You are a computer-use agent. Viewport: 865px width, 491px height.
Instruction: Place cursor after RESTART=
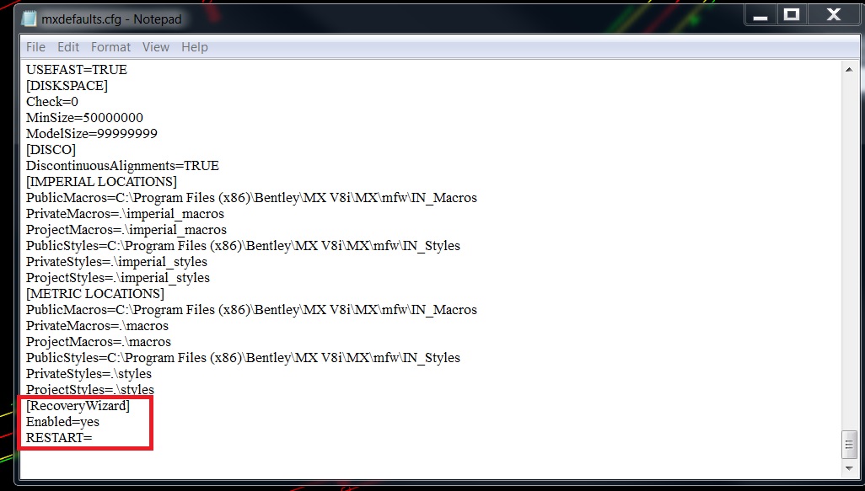tap(93, 438)
